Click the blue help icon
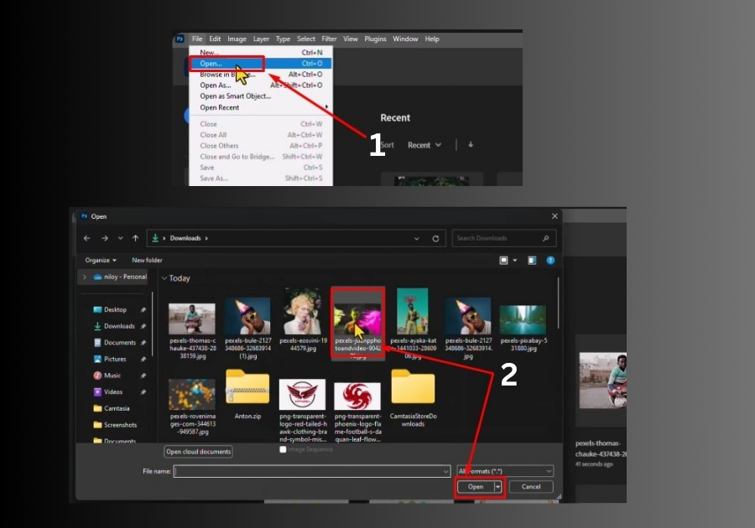 [x=550, y=260]
